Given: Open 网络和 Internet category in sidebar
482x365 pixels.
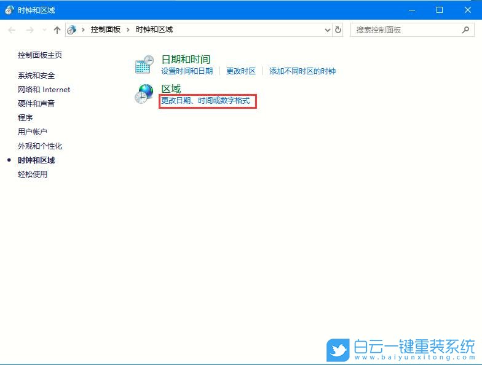Looking at the screenshot, I should click(x=44, y=90).
